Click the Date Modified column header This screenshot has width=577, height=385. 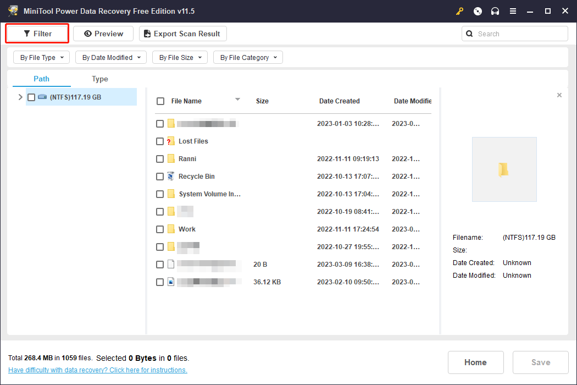[413, 101]
